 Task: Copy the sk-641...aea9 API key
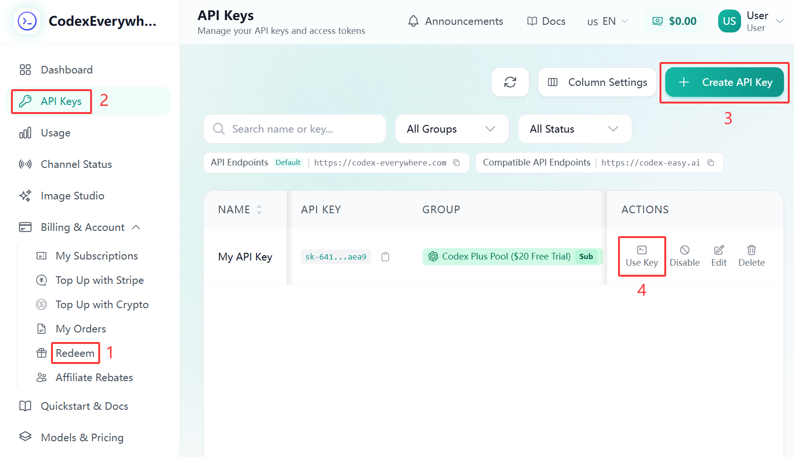point(385,257)
